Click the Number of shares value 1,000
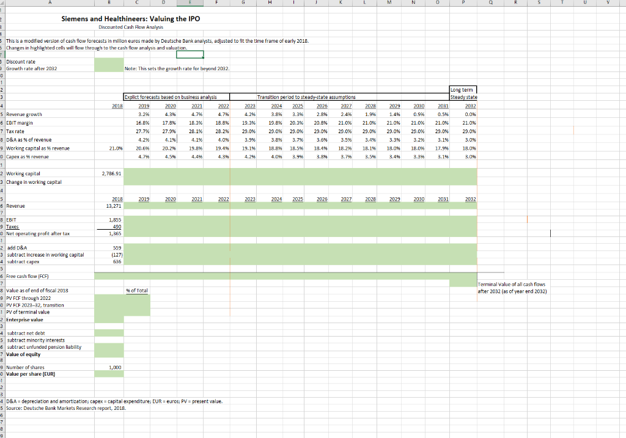Viewport: 626px width, 438px height. point(115,367)
